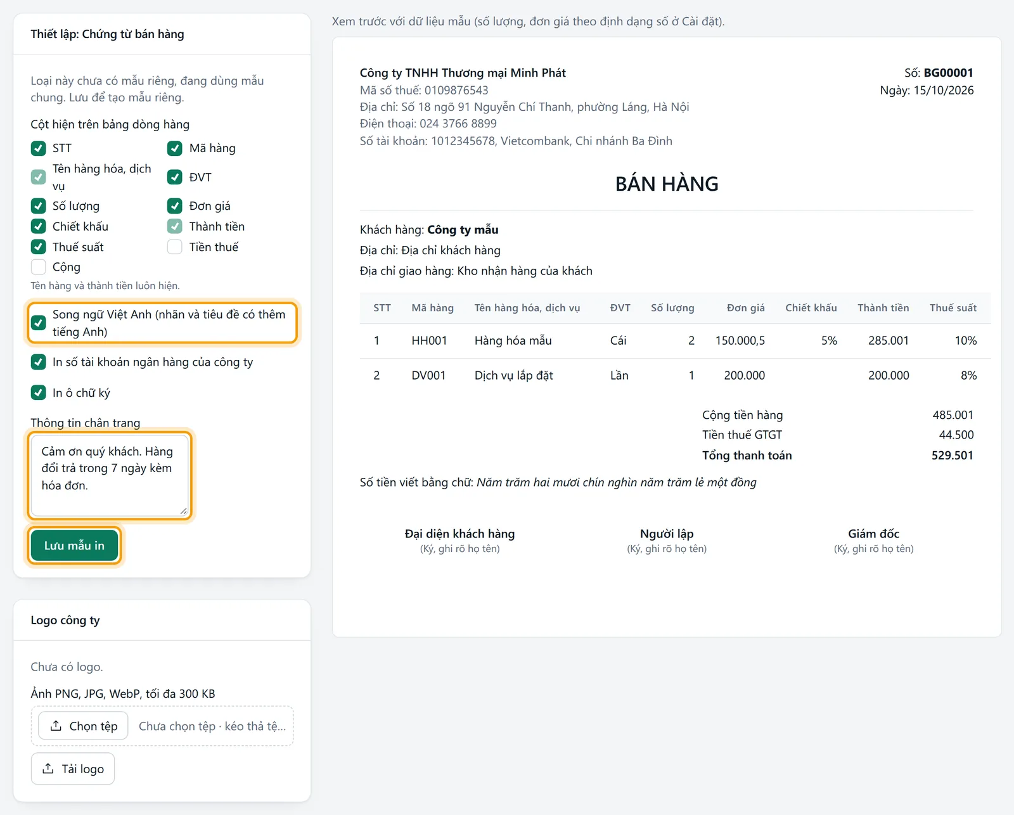
Task: Click the Logo công ty panel heading
Action: [x=65, y=620]
